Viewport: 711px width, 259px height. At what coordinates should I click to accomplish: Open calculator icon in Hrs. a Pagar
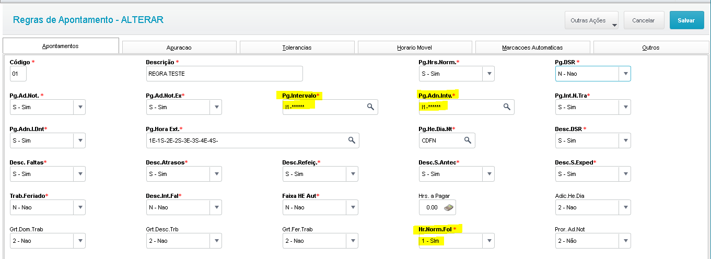448,207
